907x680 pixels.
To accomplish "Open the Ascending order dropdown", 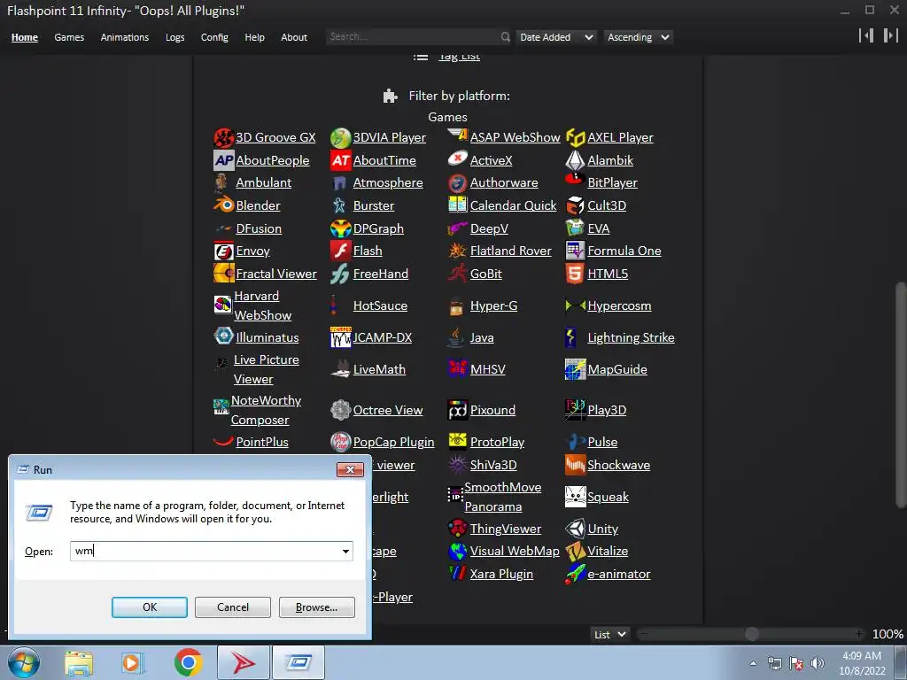I will pyautogui.click(x=638, y=37).
